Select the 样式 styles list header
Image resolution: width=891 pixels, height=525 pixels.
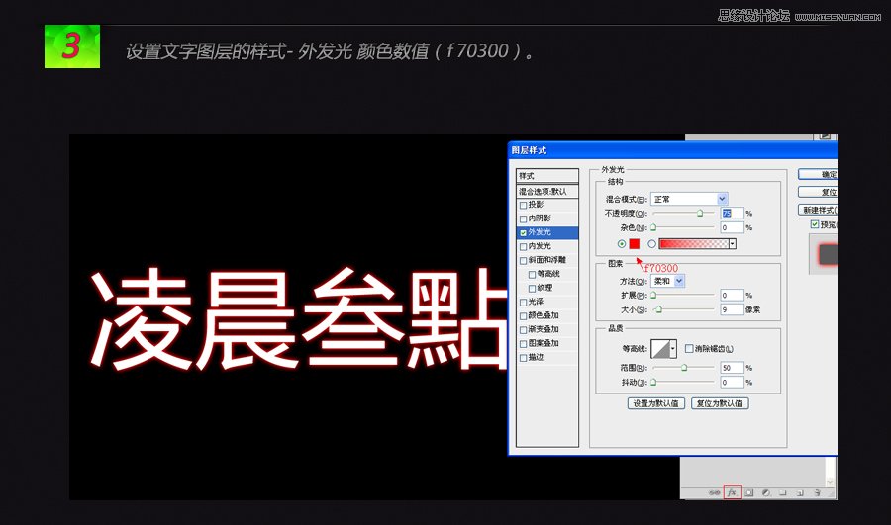coord(547,175)
